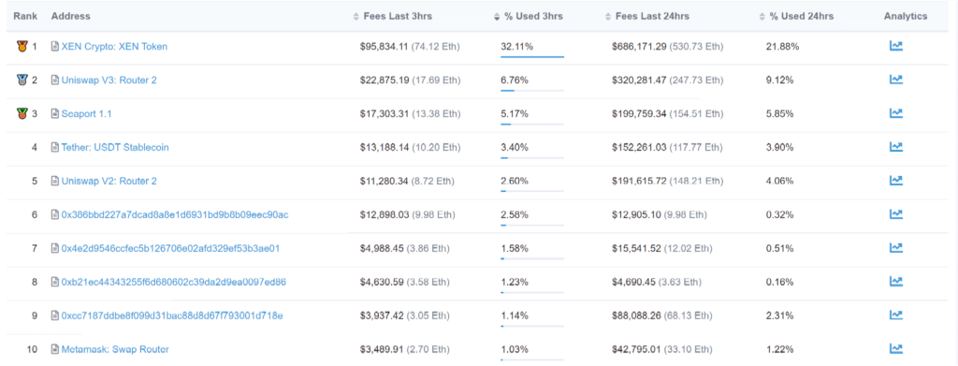Screen dimensions: 958x366
Task: Sort table by % Used 3hrs column
Action: tap(528, 17)
